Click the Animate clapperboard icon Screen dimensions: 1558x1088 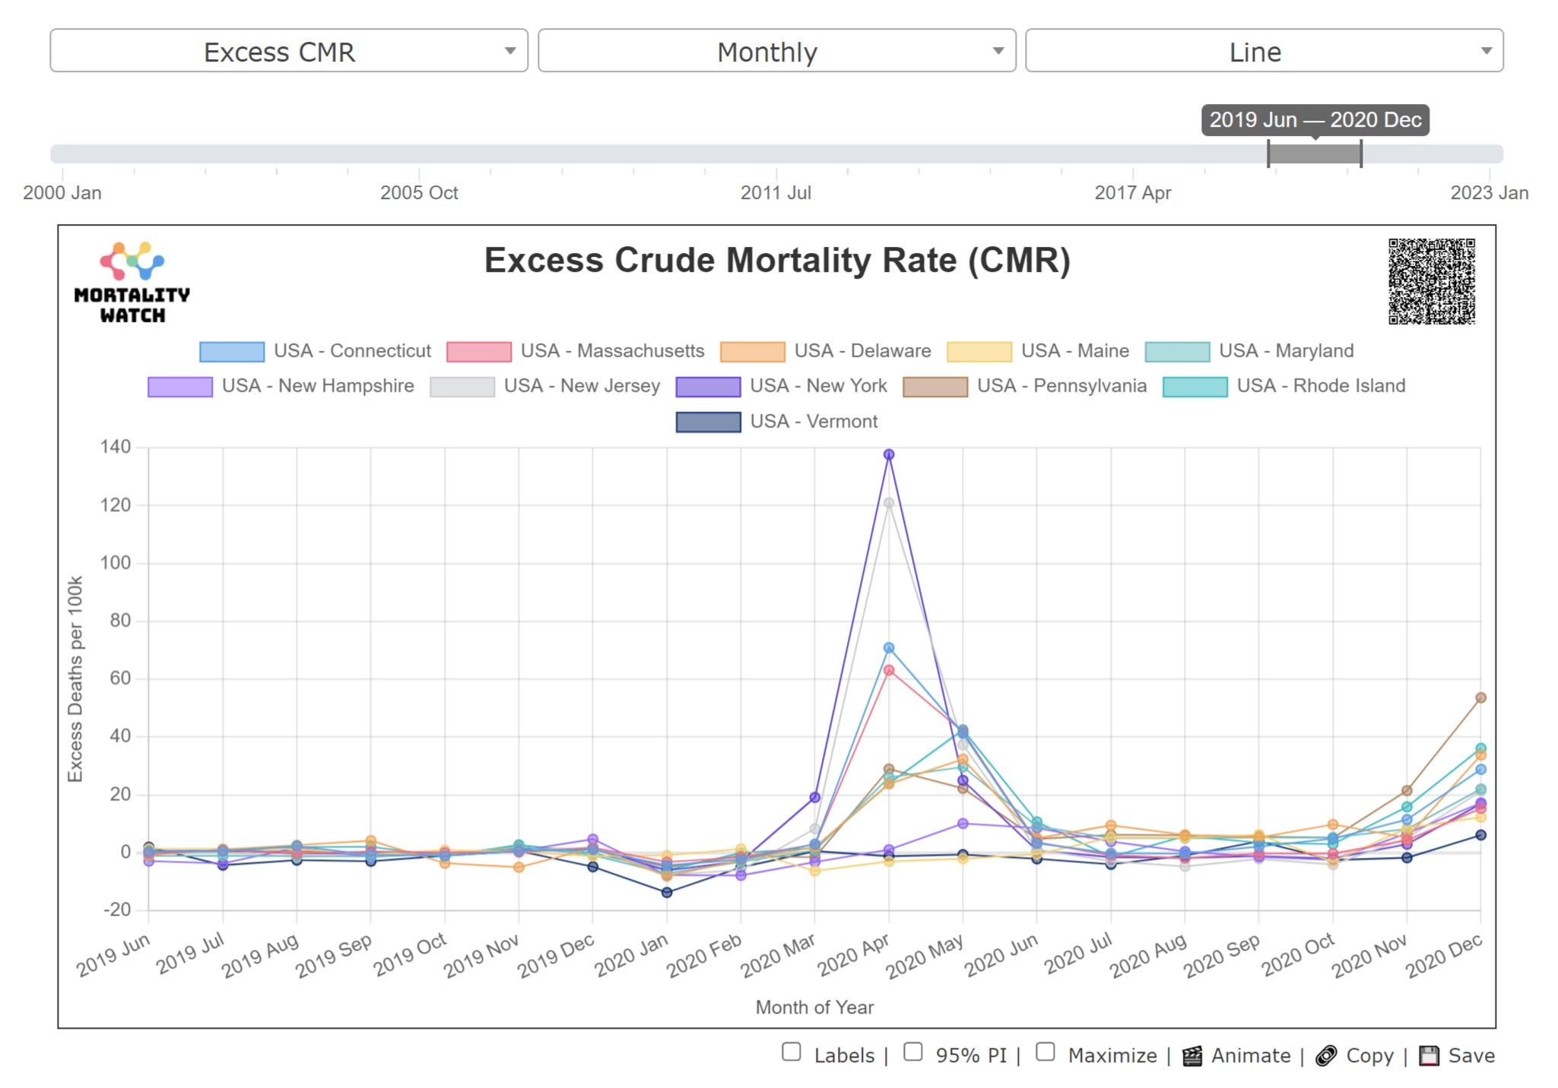click(1192, 1056)
